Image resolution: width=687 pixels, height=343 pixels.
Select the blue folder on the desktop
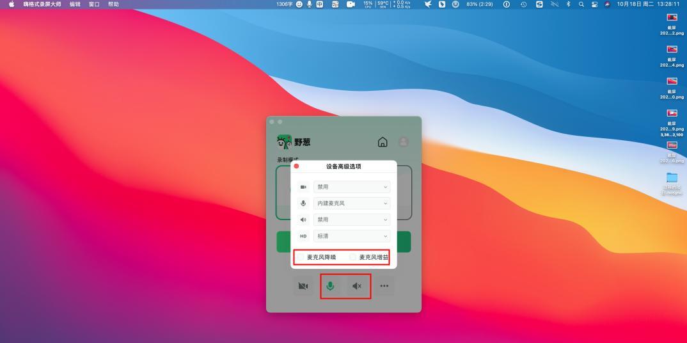[x=672, y=177]
